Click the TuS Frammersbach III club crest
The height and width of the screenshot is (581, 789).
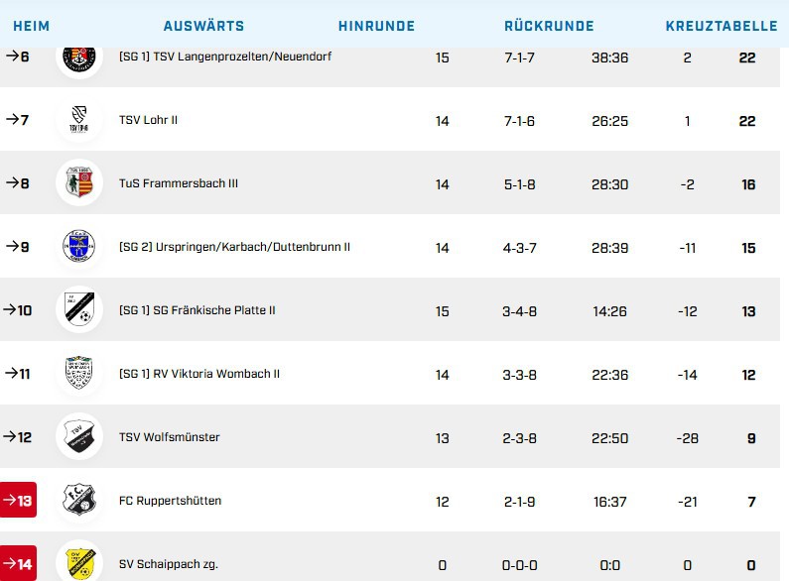click(79, 183)
